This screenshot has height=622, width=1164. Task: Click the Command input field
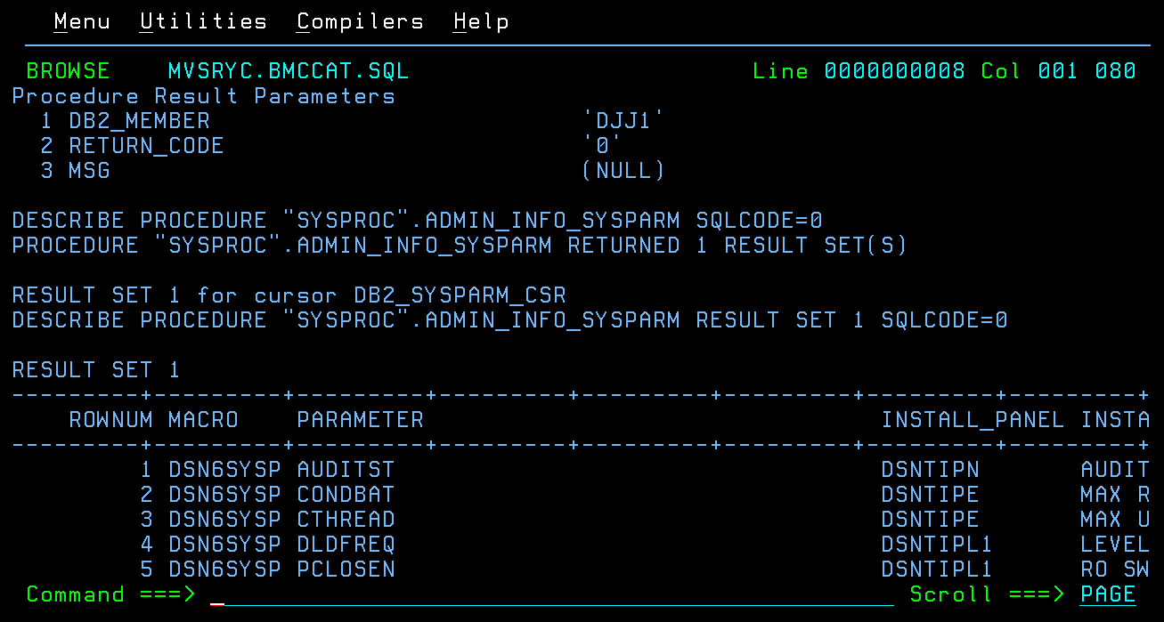coord(552,594)
